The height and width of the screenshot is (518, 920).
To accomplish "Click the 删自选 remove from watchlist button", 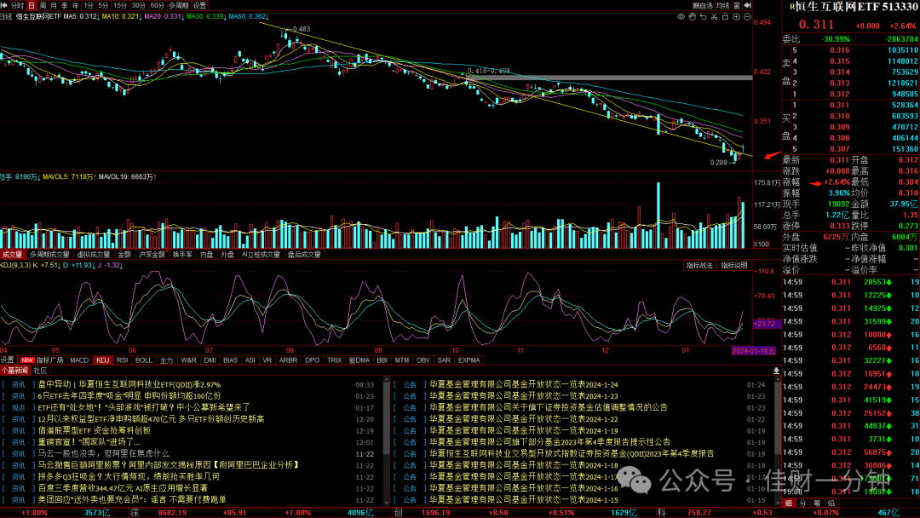I will (702, 5).
